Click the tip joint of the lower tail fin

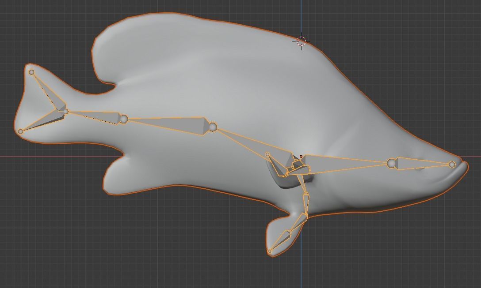tap(20, 131)
